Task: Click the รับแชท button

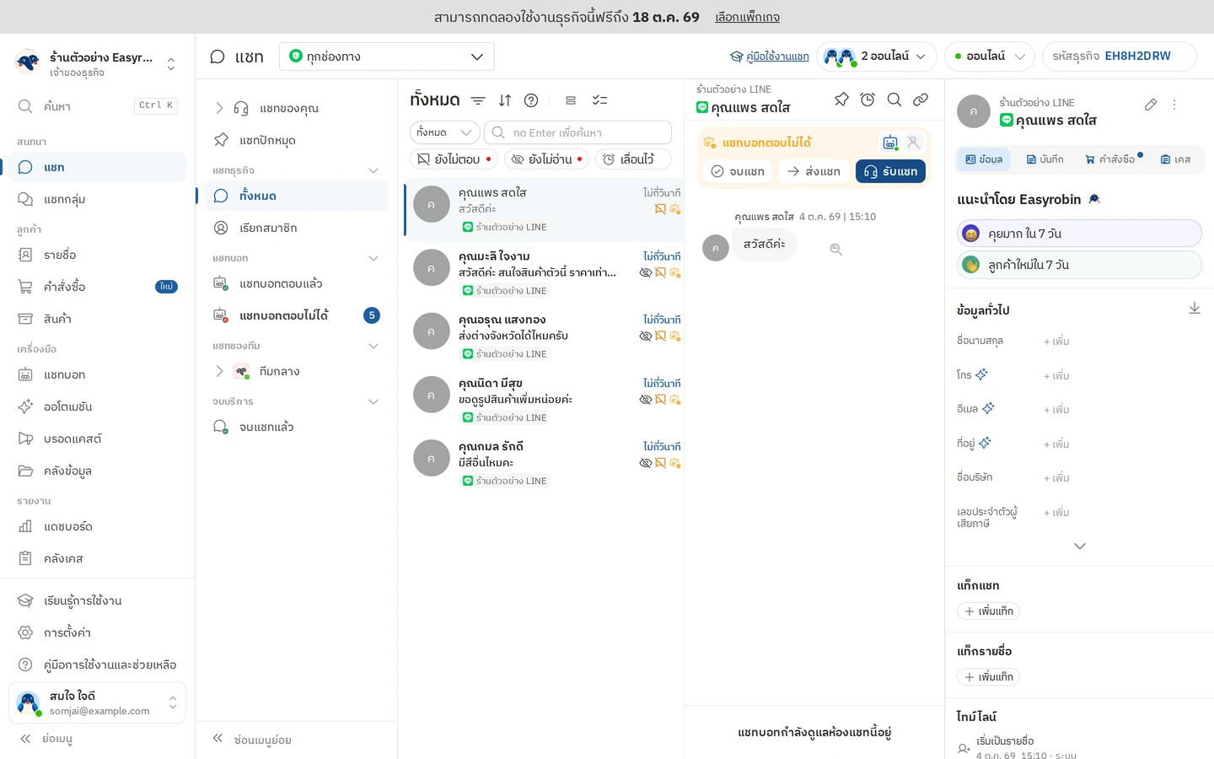Action: click(x=891, y=171)
